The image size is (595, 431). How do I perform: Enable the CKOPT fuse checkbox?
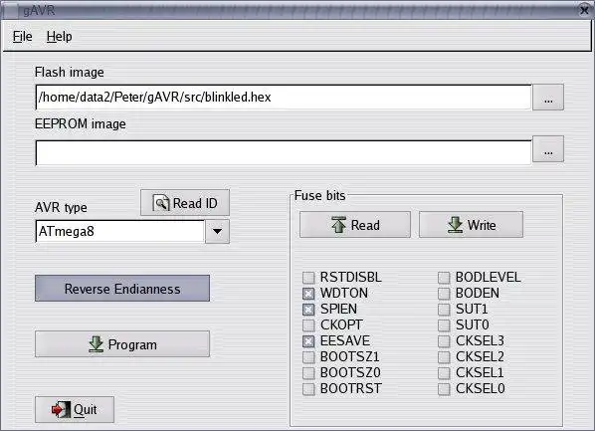pos(308,325)
